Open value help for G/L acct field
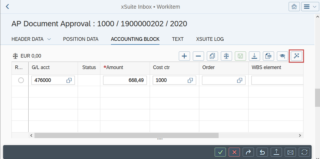This screenshot has height=159, width=320. pos(69,80)
